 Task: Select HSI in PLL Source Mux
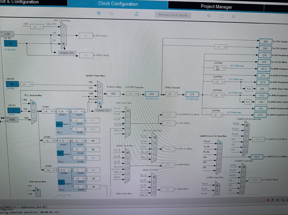(x=33, y=103)
